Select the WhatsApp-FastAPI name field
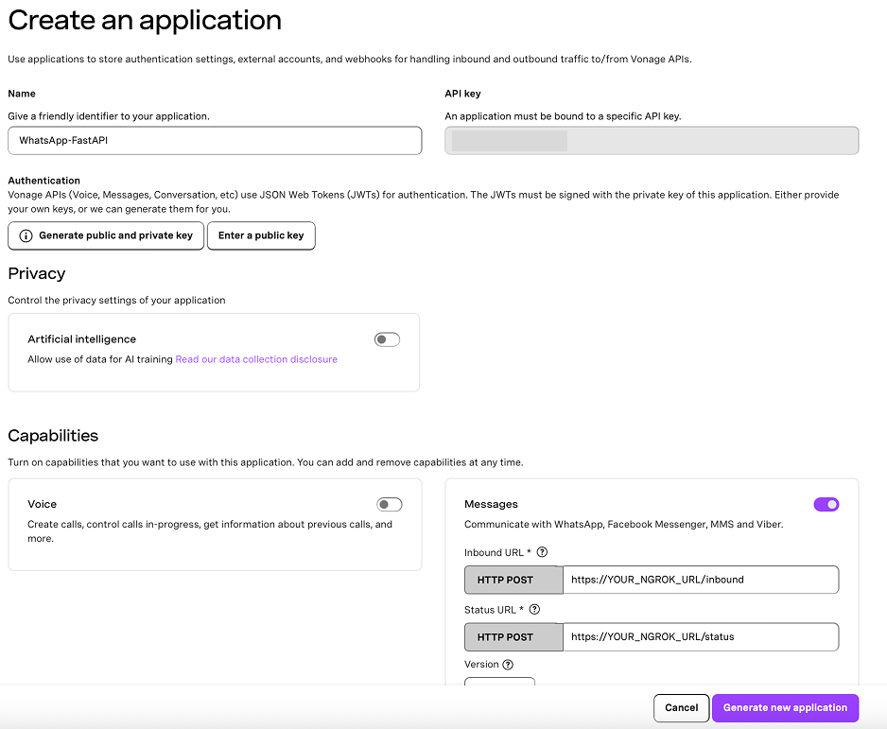The height and width of the screenshot is (729, 887). click(x=215, y=140)
